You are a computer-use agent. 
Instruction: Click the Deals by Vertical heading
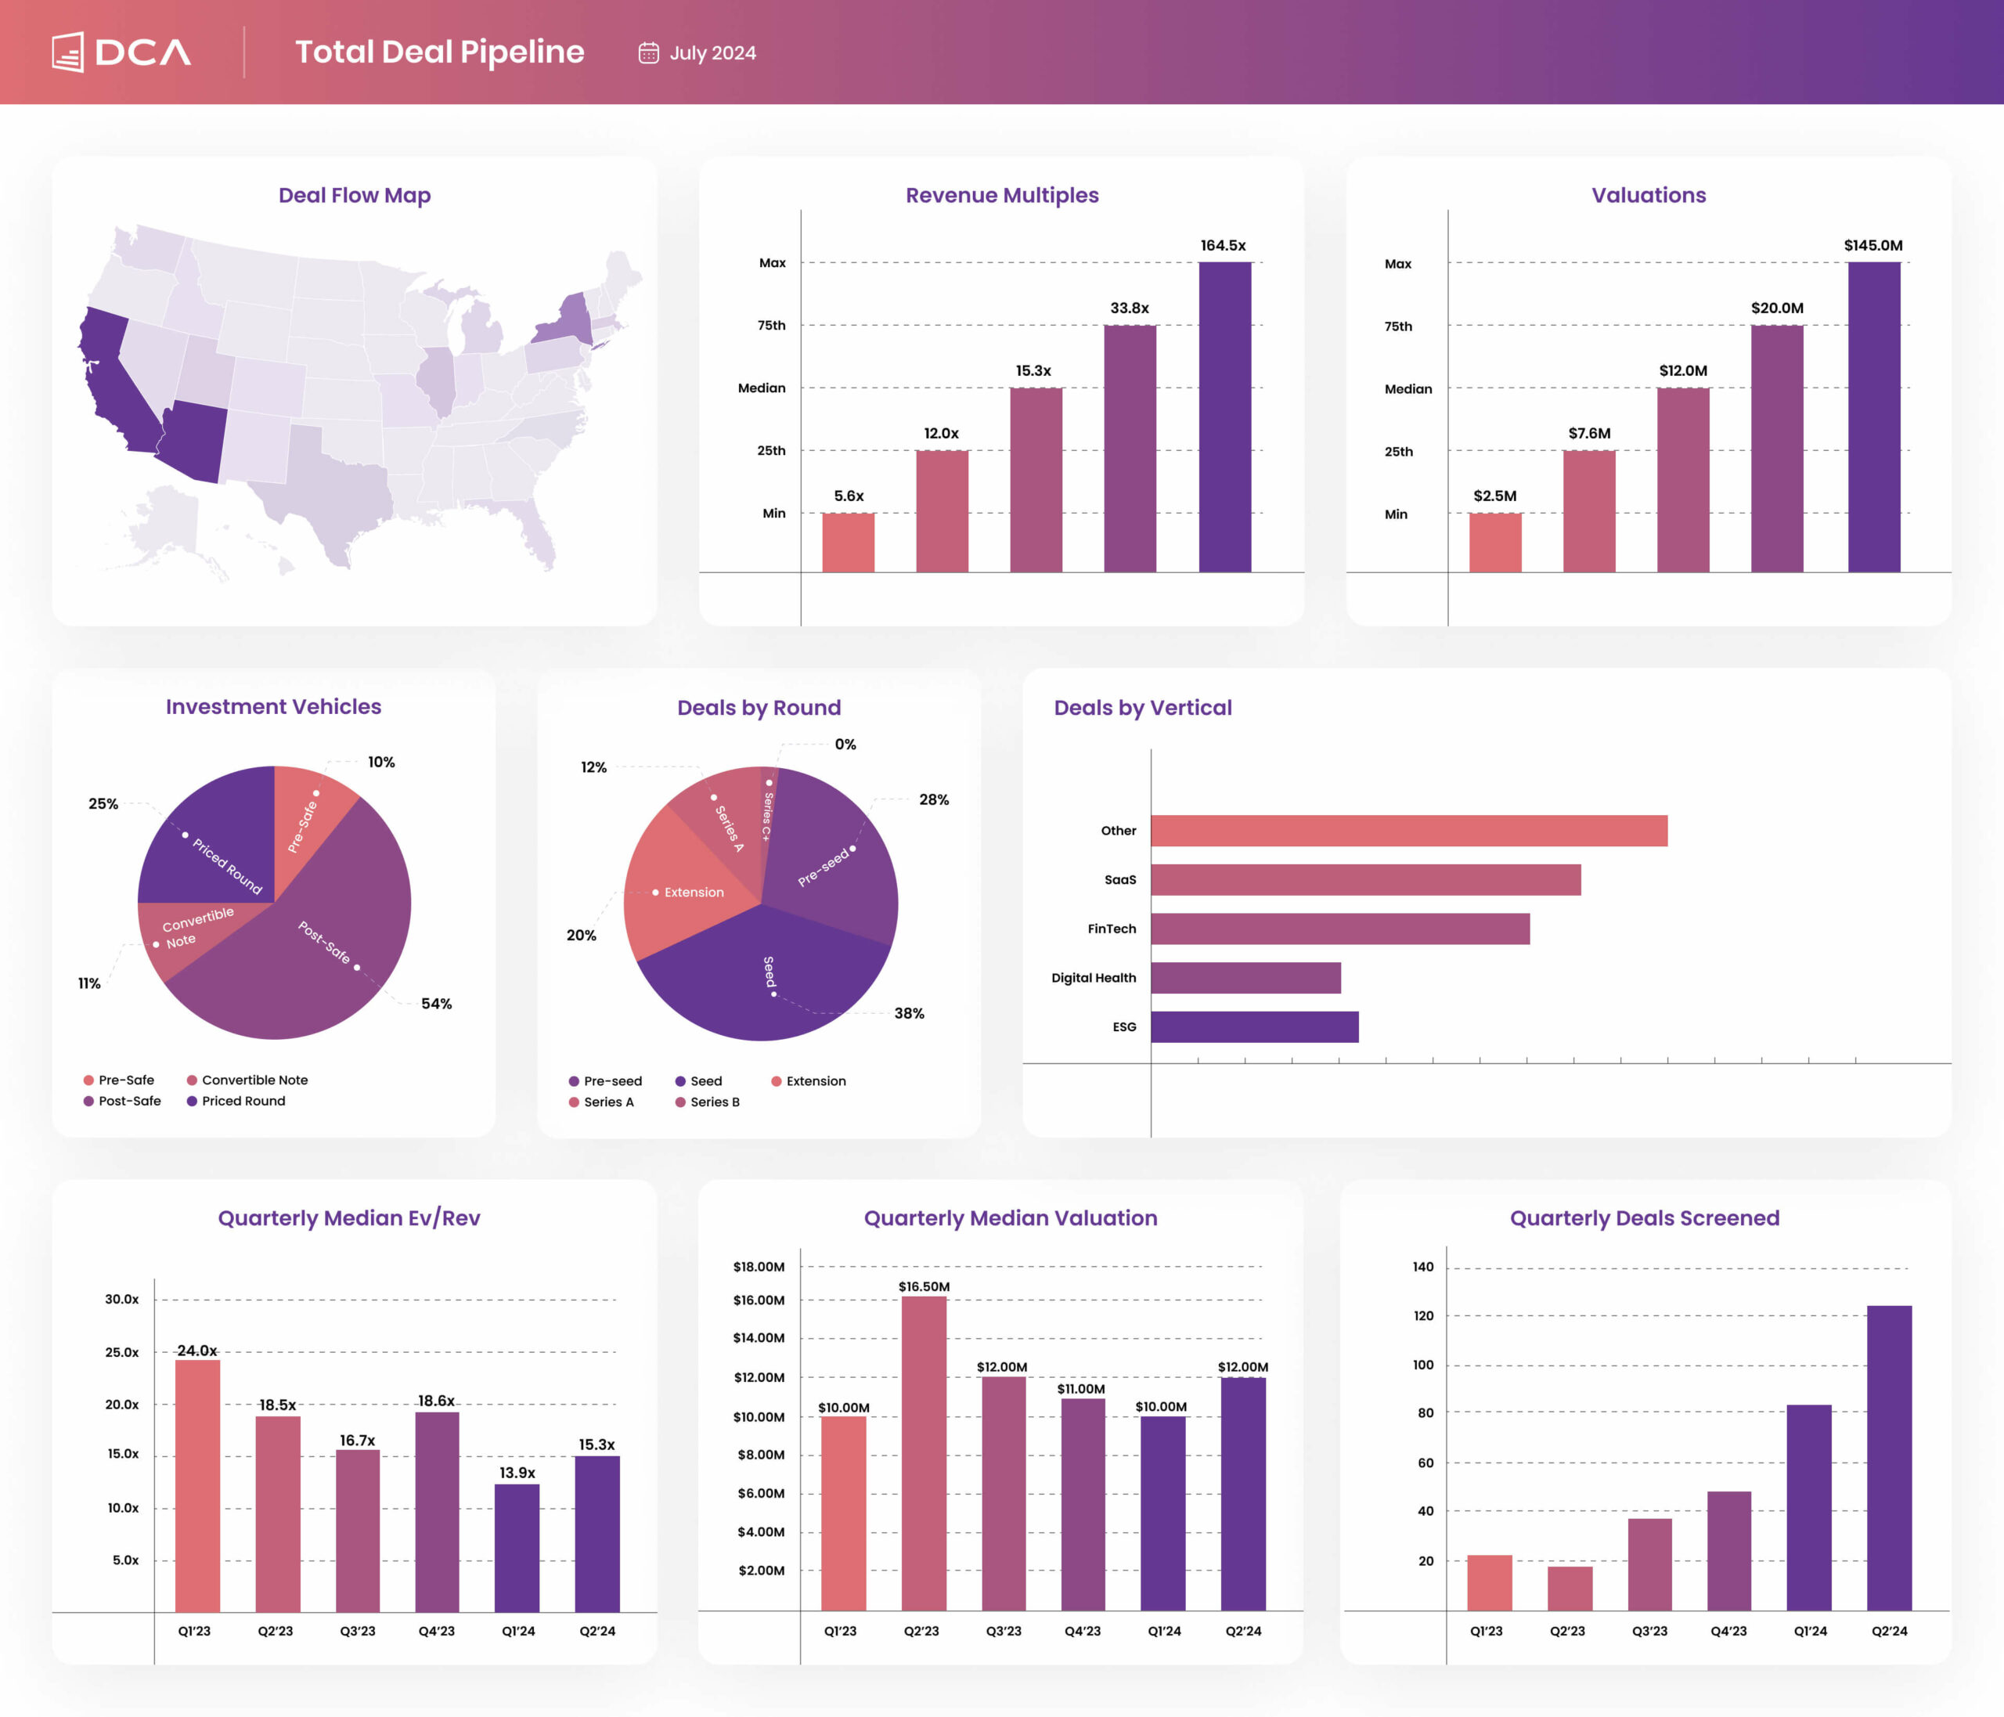pyautogui.click(x=1142, y=707)
